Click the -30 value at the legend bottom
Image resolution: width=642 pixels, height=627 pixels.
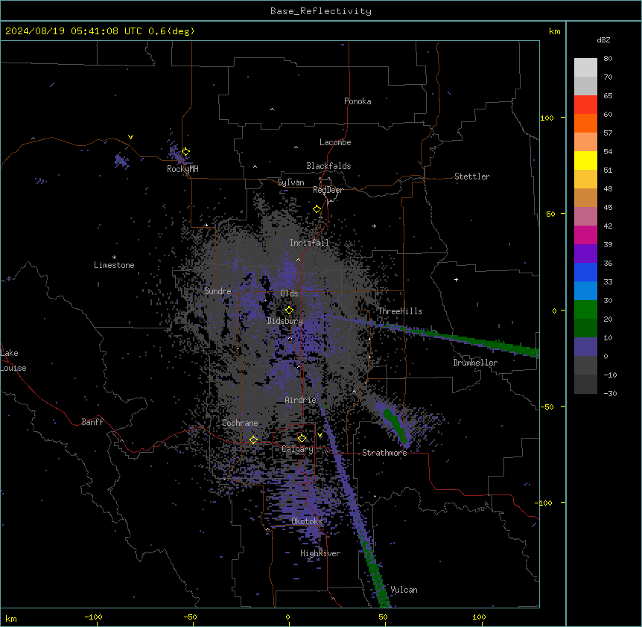[610, 393]
